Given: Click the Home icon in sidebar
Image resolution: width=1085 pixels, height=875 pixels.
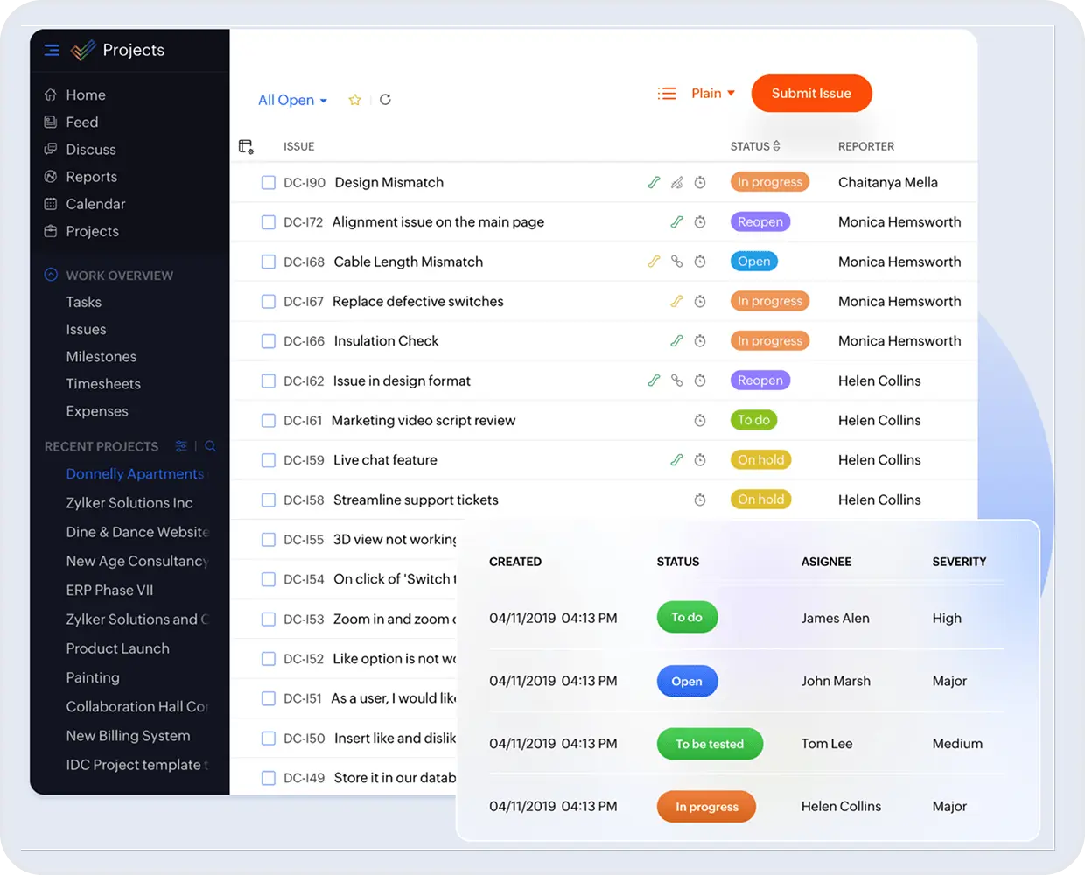Looking at the screenshot, I should point(51,94).
